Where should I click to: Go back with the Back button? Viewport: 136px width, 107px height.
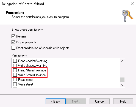[x=55, y=101]
